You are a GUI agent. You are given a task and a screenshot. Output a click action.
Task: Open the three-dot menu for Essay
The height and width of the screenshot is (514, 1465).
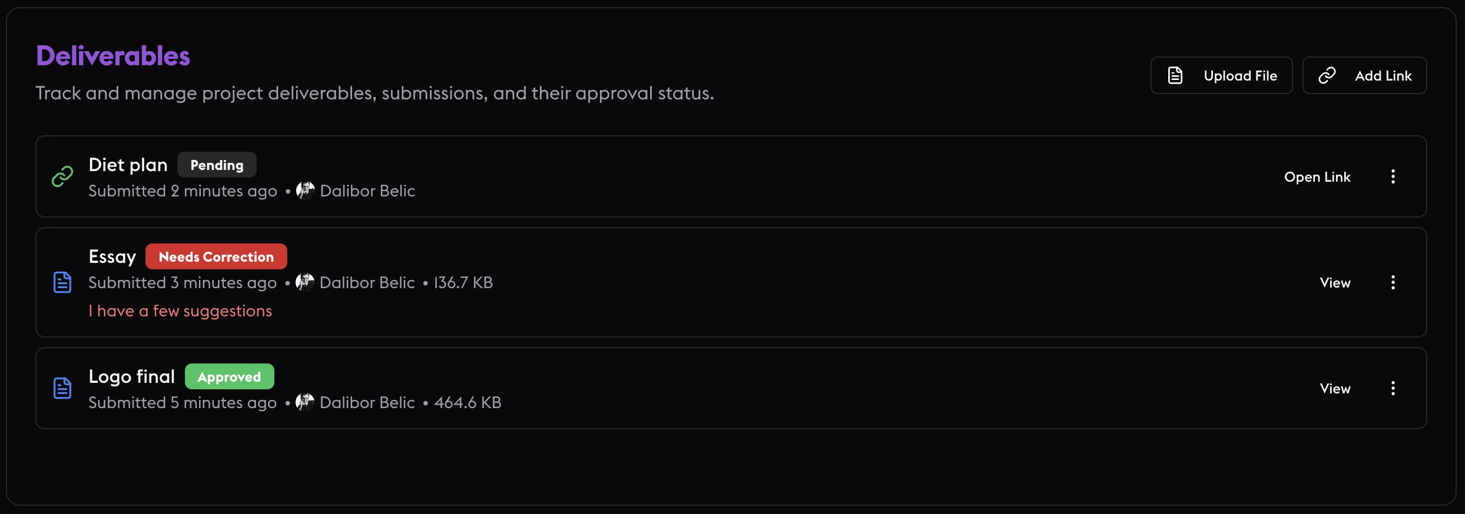[x=1393, y=282]
